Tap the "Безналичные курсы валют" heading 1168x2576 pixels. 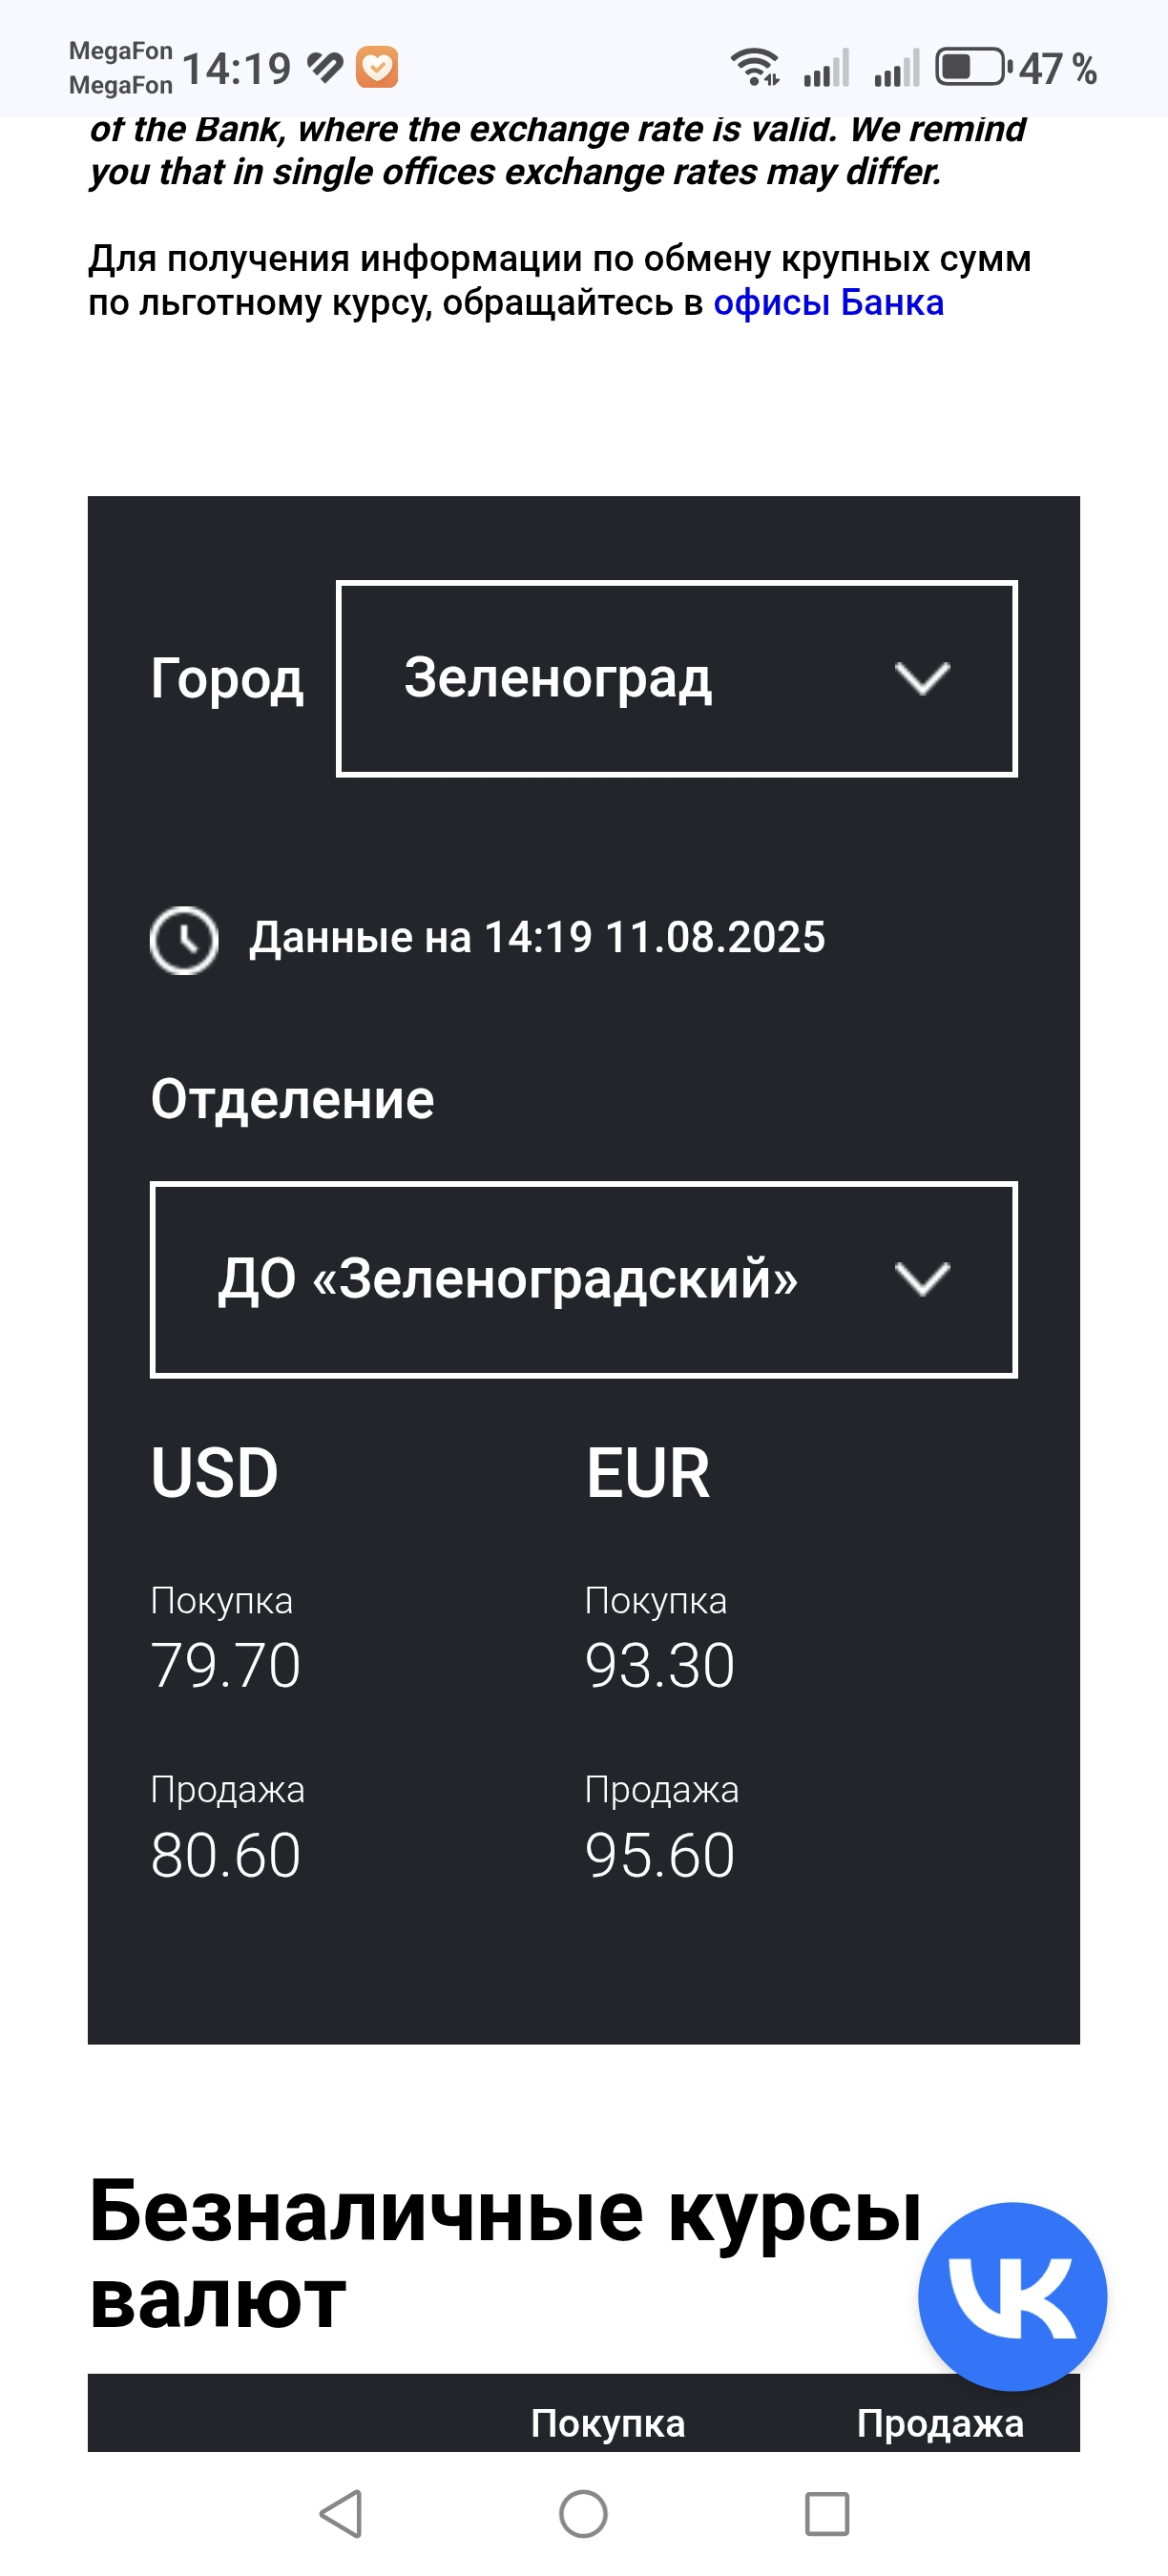click(x=505, y=2254)
